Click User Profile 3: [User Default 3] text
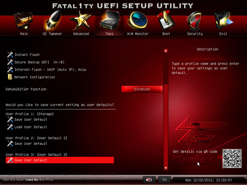Screen dimensions: 247x185 tap(36, 155)
